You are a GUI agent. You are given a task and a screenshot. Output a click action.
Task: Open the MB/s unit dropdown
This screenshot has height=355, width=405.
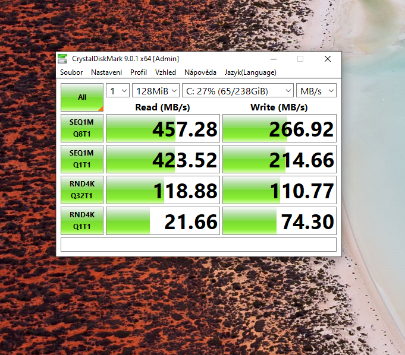pyautogui.click(x=316, y=90)
